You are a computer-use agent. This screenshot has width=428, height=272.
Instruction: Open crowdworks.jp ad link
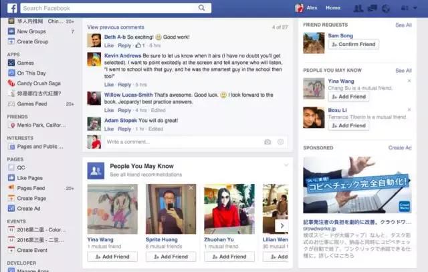tap(320, 229)
